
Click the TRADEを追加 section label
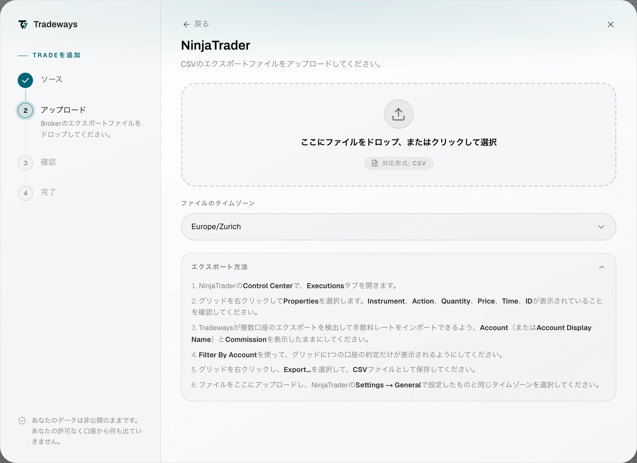click(56, 55)
